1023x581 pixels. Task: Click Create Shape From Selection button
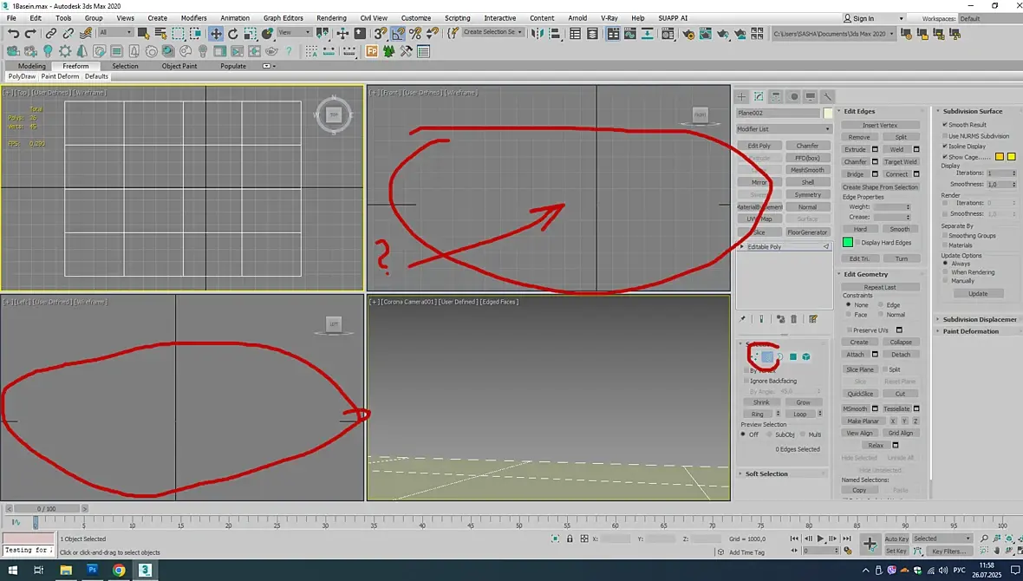click(880, 187)
